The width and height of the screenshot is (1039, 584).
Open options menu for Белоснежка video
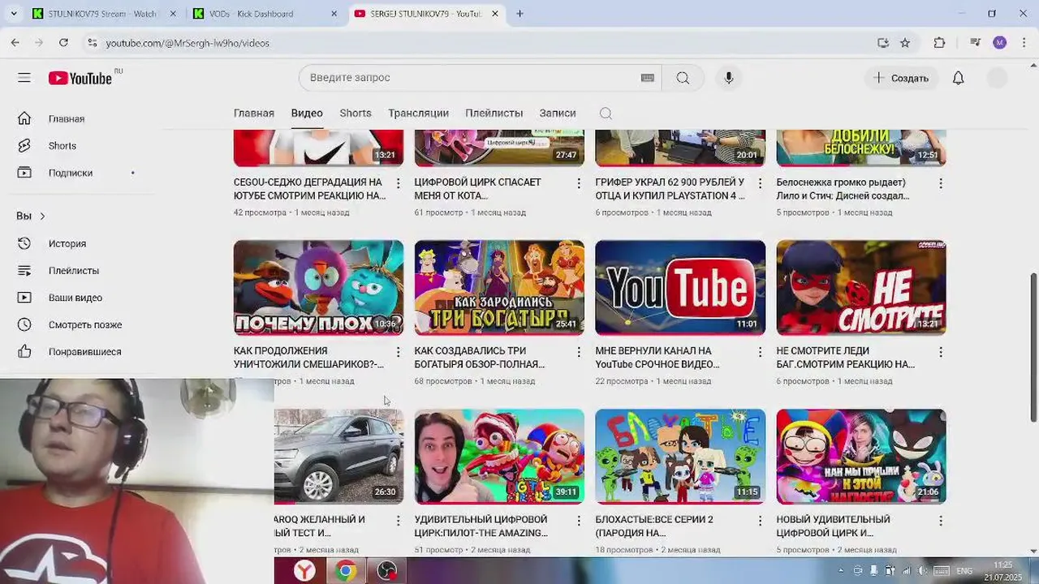click(941, 184)
